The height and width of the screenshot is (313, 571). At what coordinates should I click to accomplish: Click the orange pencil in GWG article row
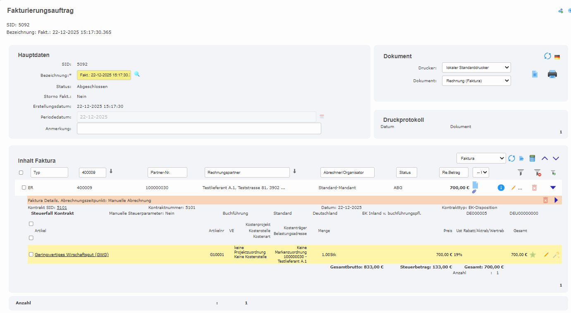tap(546, 255)
